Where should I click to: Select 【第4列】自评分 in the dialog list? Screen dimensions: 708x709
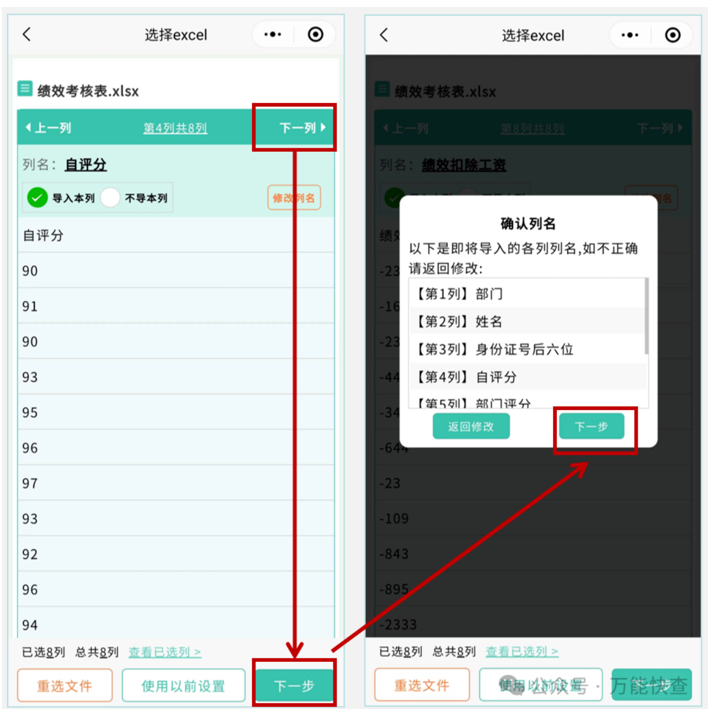[528, 377]
